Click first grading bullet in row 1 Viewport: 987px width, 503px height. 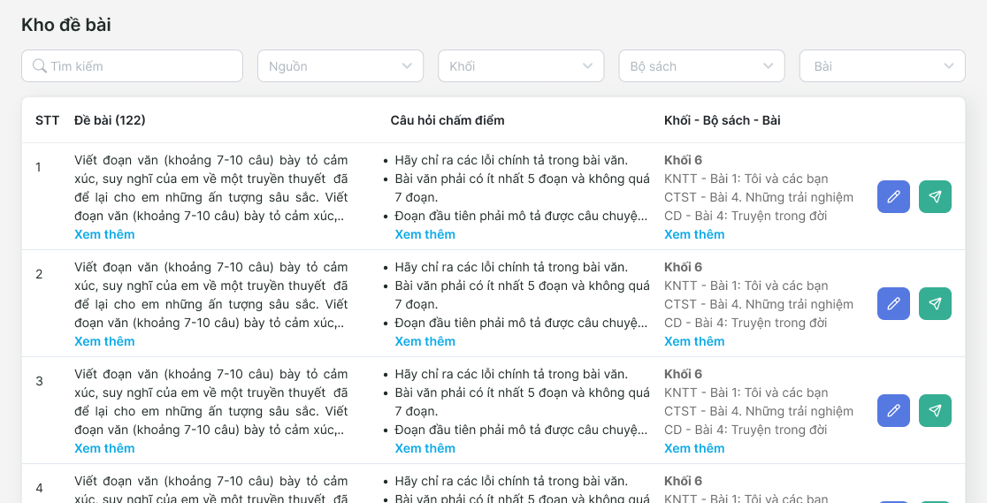coord(511,160)
